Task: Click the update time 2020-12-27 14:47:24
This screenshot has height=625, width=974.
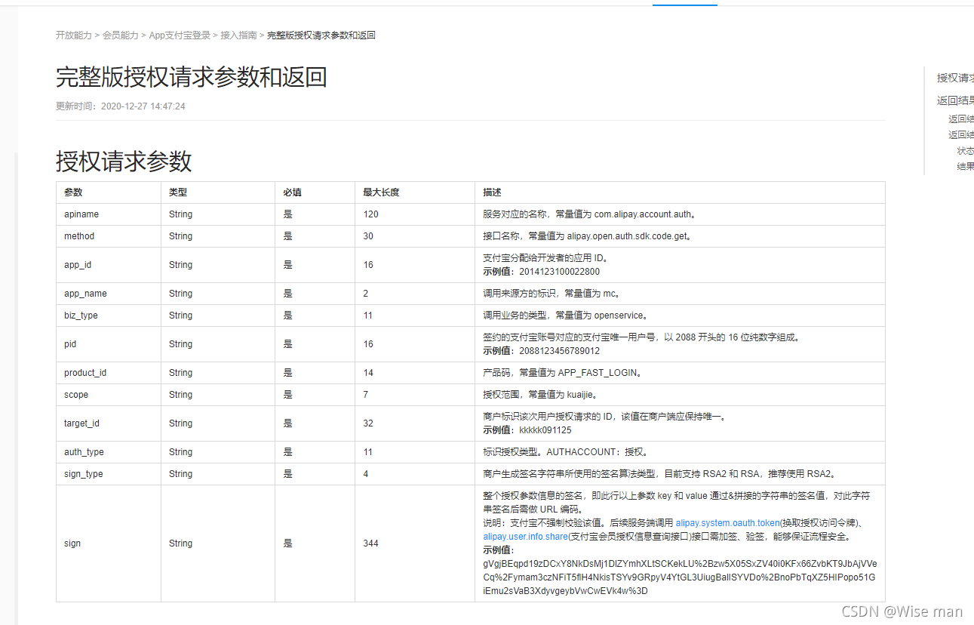Action: tap(143, 106)
